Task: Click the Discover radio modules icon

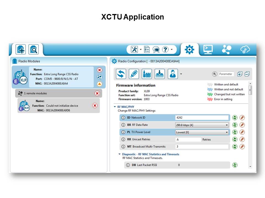Action: [34, 50]
